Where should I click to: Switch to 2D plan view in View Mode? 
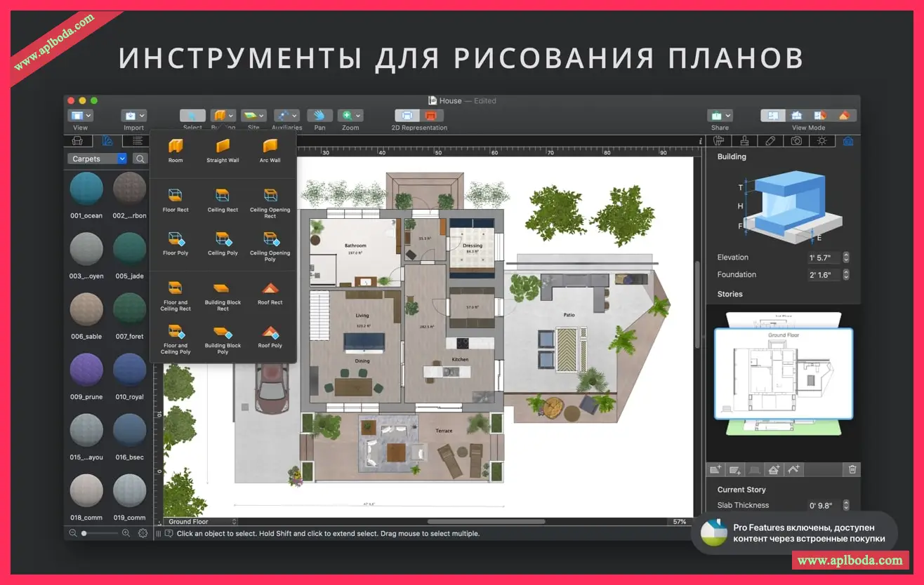[x=773, y=116]
